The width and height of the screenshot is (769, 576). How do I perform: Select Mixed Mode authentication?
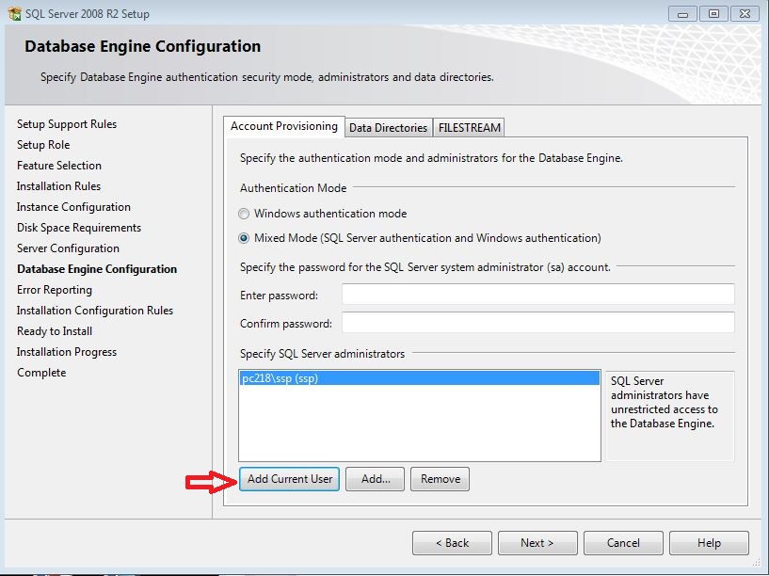[x=243, y=235]
